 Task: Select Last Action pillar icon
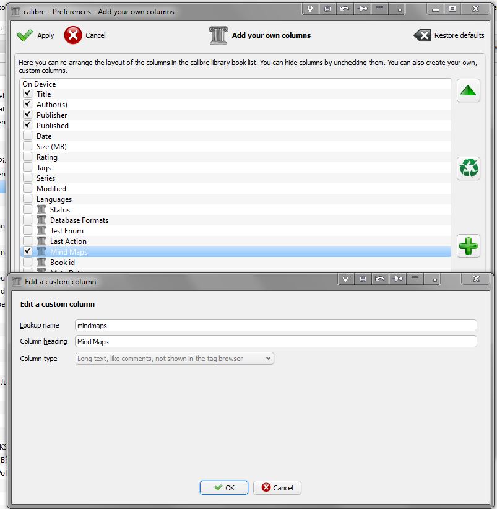coord(41,241)
